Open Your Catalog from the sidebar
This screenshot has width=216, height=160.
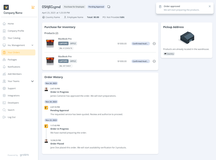14,38
